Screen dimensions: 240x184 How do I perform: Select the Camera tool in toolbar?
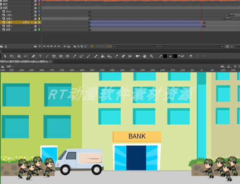[138, 56]
